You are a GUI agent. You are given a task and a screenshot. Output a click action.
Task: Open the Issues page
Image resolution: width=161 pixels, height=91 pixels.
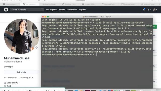[62, 10]
